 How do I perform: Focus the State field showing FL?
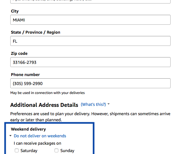tap(90, 41)
